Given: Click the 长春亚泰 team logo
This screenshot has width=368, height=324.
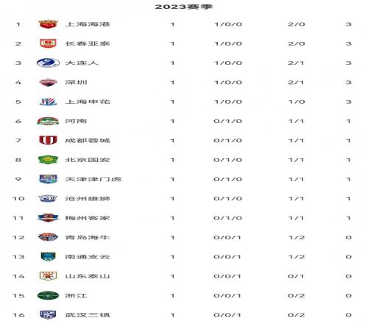Looking at the screenshot, I should tap(48, 43).
